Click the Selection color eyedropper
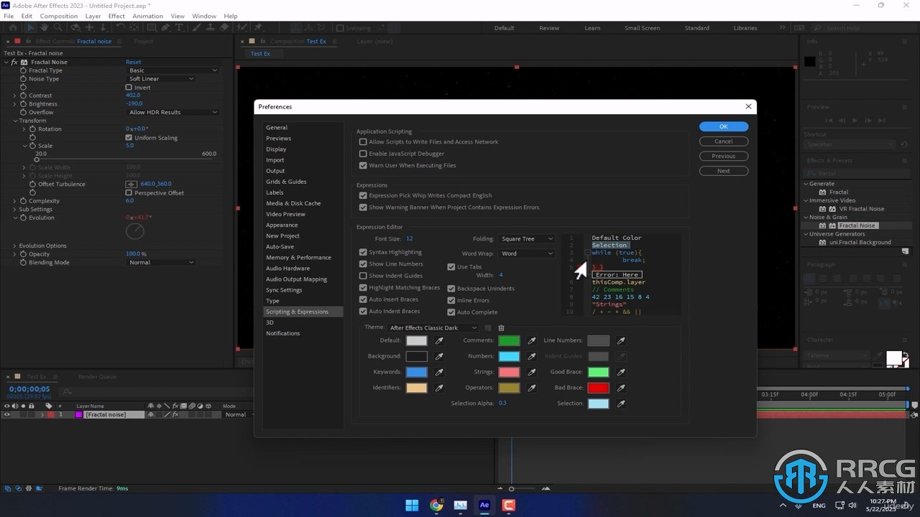The width and height of the screenshot is (920, 517). point(621,404)
